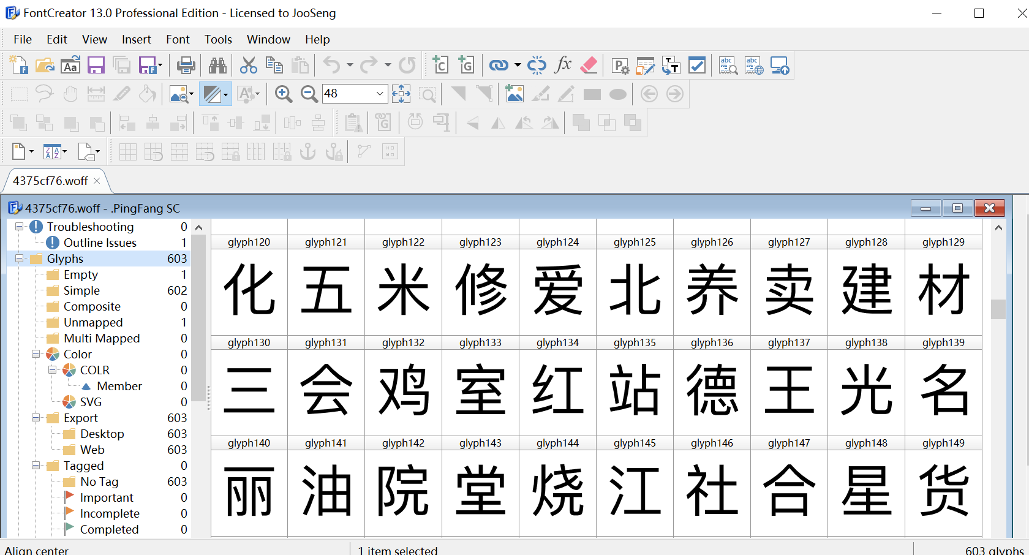The image size is (1029, 555).
Task: Click the Insert Characters 'C' icon
Action: click(440, 65)
